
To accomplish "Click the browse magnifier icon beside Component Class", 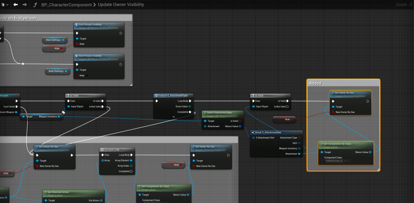I will (x=349, y=161).
